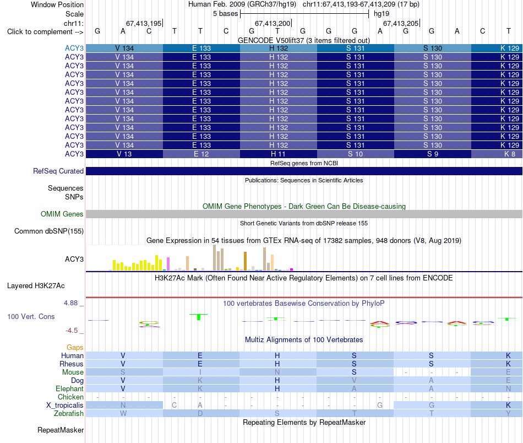Click the Rhesus species label

[x=72, y=364]
